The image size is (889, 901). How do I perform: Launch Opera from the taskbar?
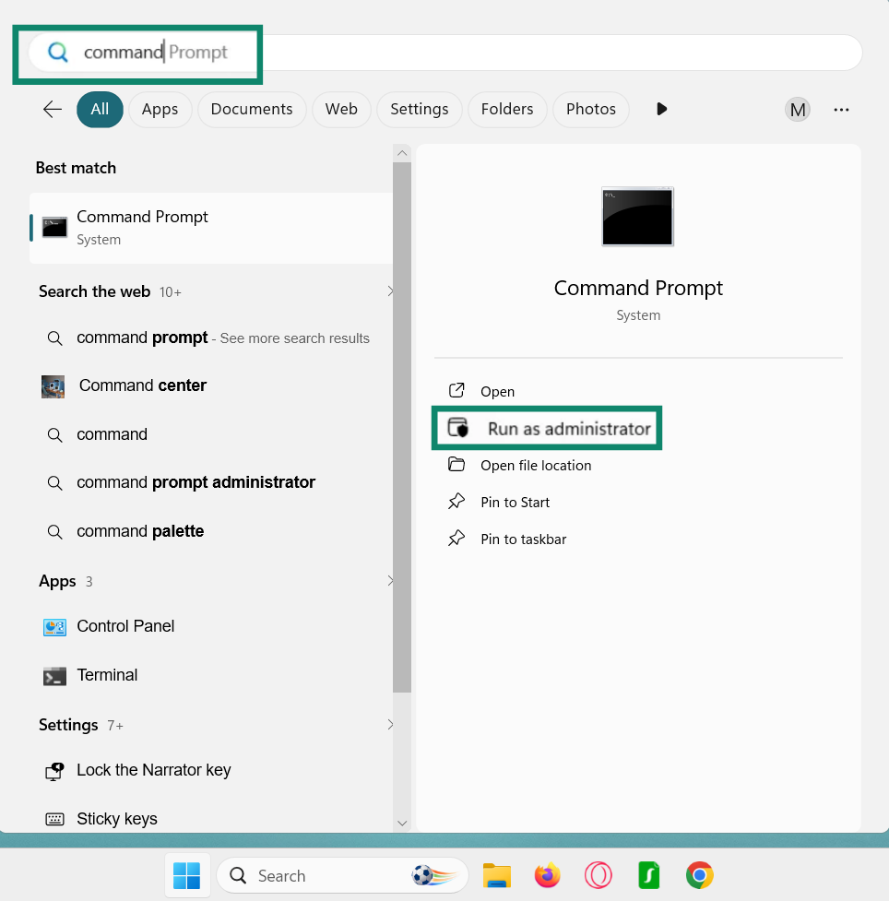pos(599,876)
